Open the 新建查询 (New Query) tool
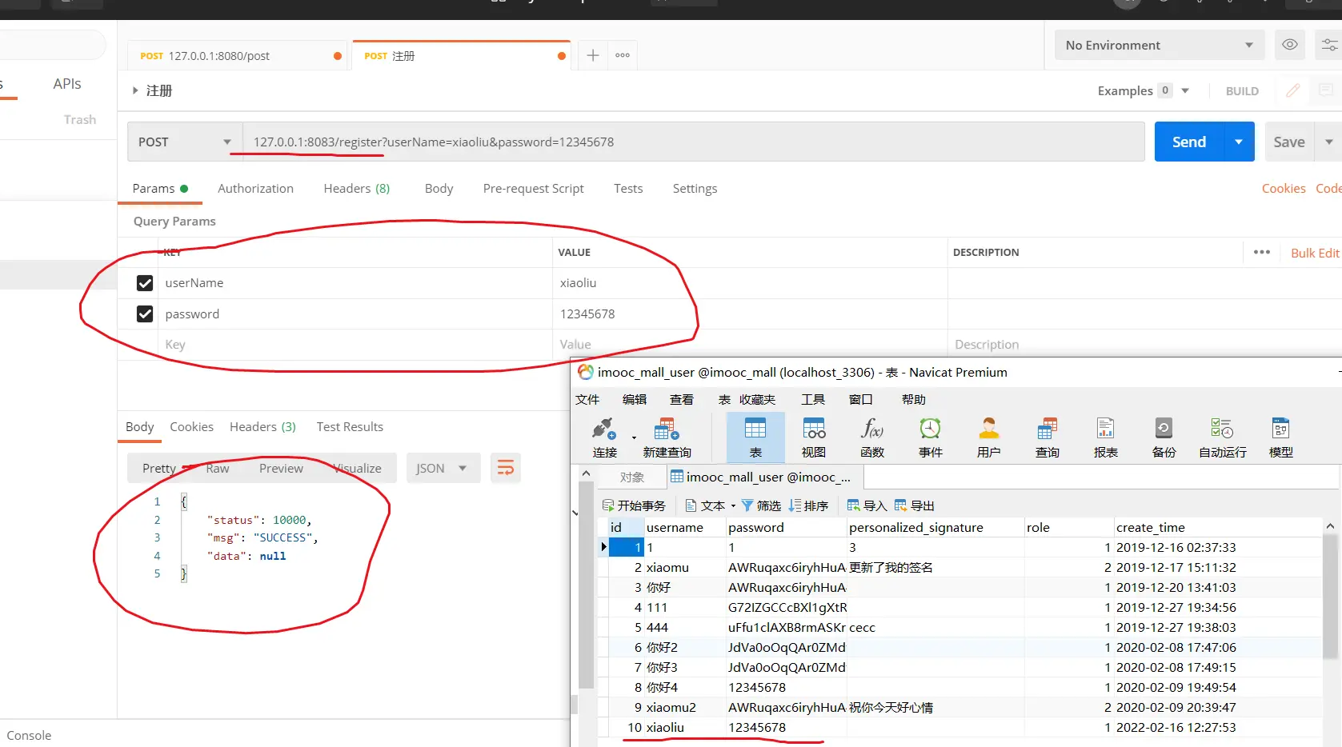 click(x=667, y=429)
